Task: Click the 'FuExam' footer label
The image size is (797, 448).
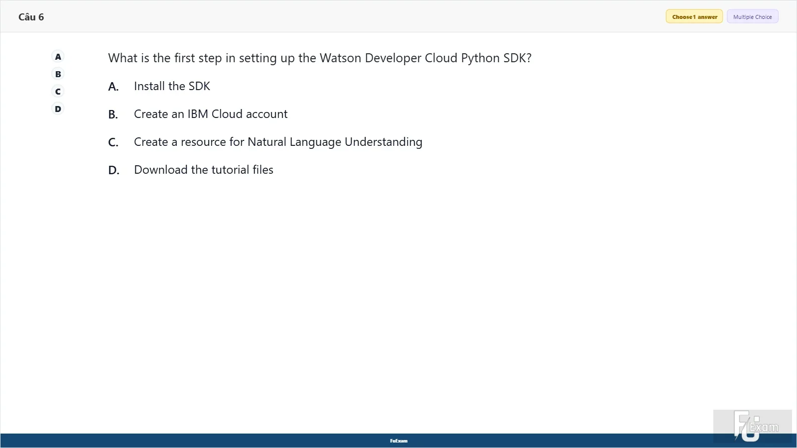Action: [398, 441]
